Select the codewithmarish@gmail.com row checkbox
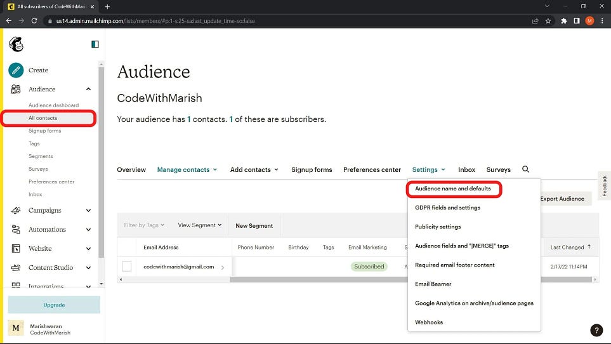Screen dimensions: 611x344 pyautogui.click(x=127, y=267)
